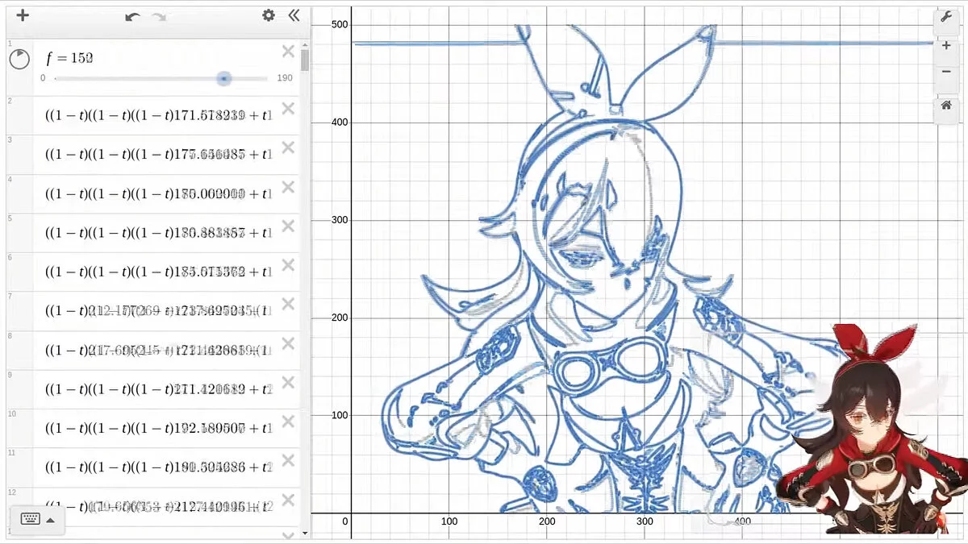This screenshot has height=544, width=968.
Task: Delete expression row 8
Action: (x=288, y=344)
